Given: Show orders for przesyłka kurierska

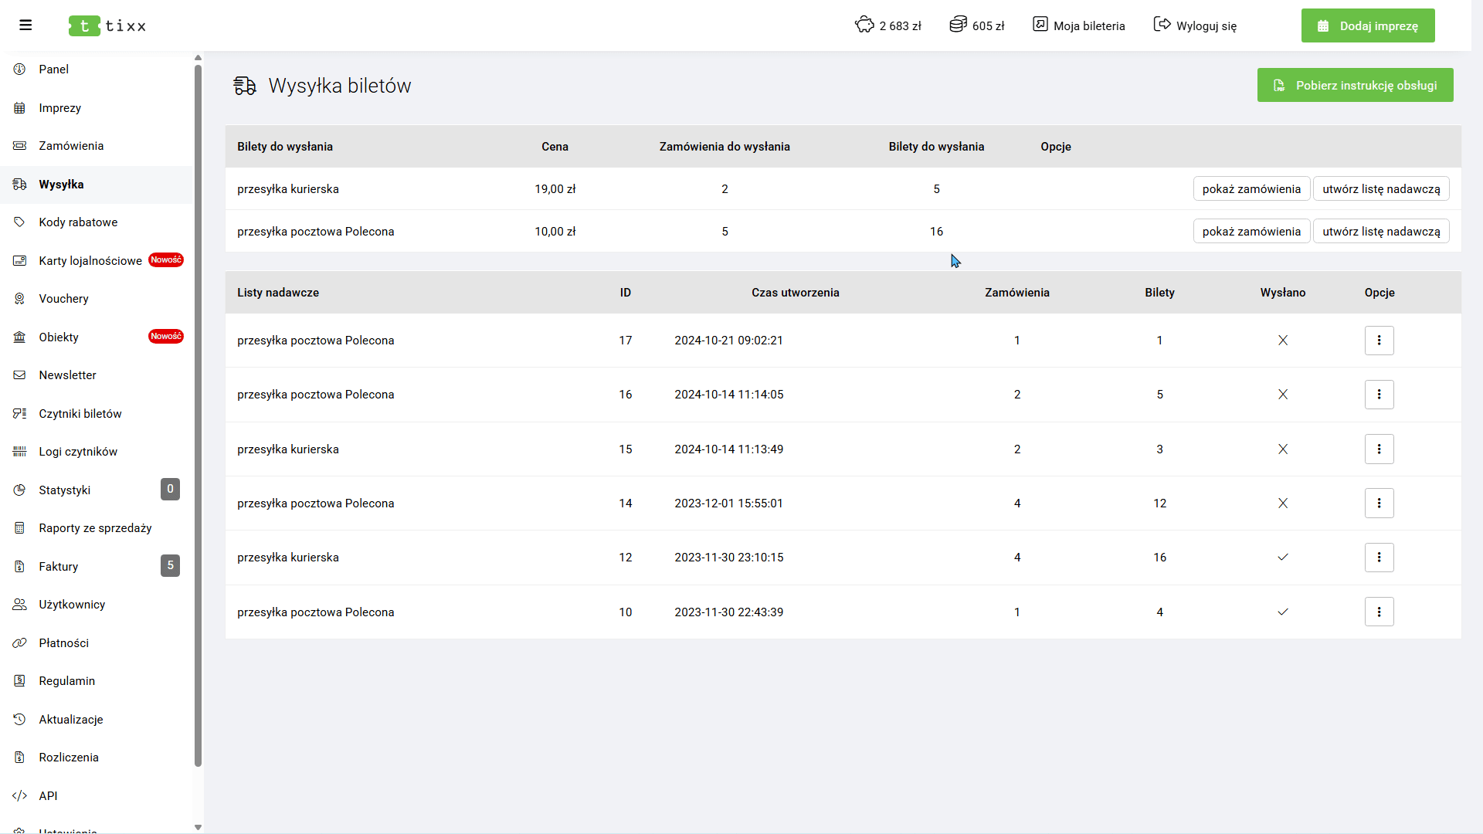Looking at the screenshot, I should [1251, 189].
